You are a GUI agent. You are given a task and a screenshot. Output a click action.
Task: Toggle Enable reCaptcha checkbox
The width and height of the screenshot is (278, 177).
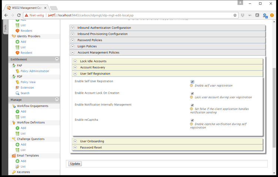pyautogui.click(x=192, y=120)
